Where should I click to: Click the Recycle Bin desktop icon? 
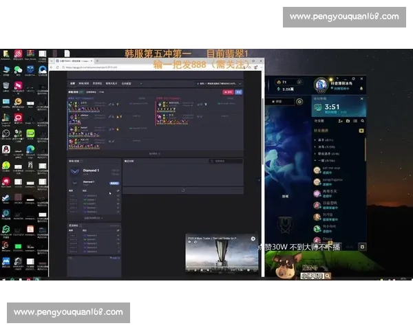pos(6,87)
